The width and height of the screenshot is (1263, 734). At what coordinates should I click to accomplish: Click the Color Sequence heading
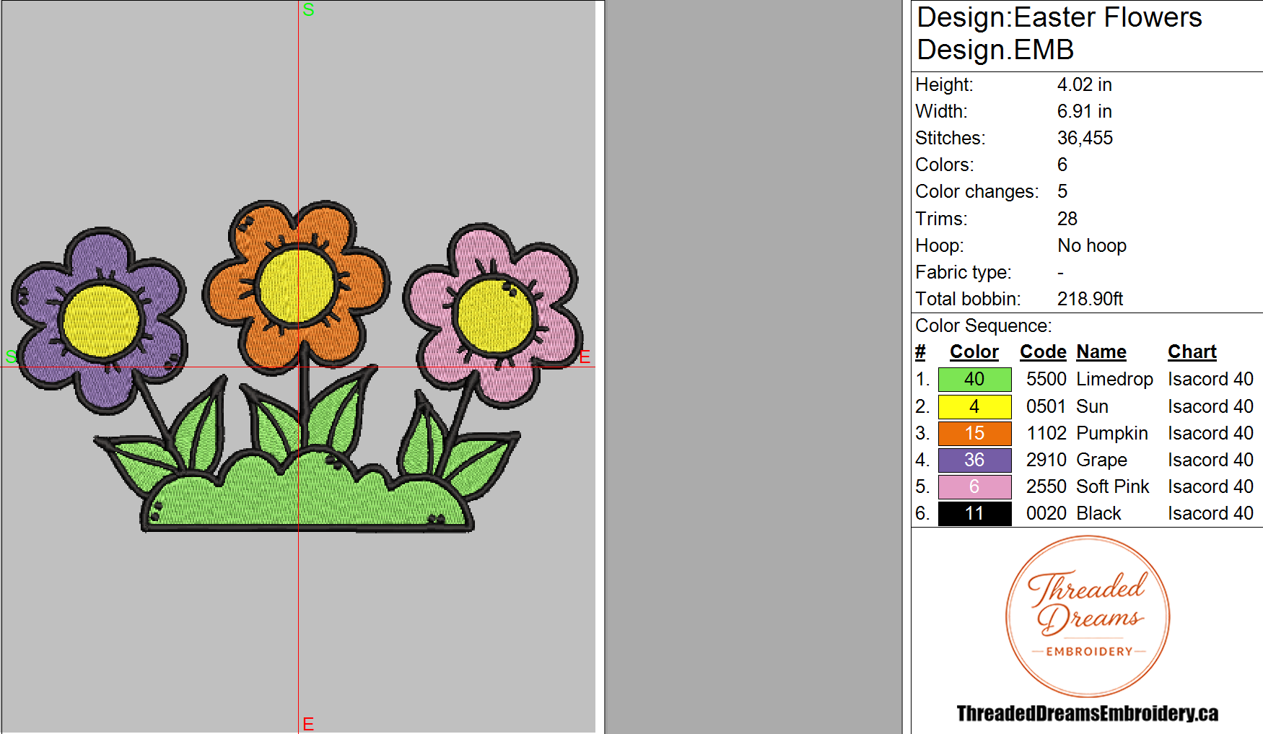tap(983, 326)
